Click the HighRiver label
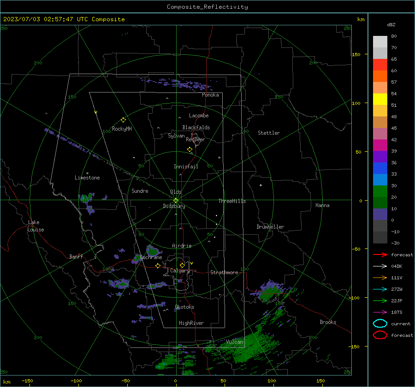 tap(191, 323)
